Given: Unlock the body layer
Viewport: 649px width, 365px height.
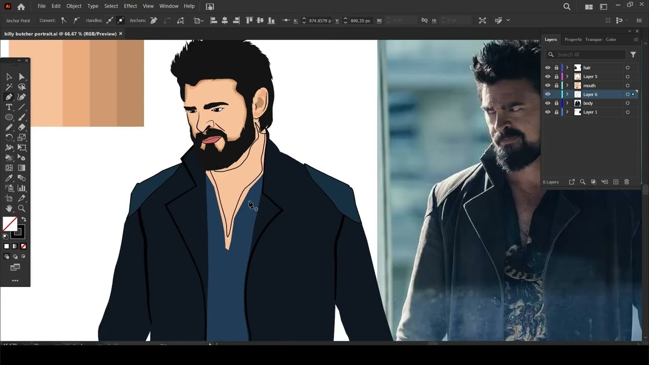Looking at the screenshot, I should point(556,103).
